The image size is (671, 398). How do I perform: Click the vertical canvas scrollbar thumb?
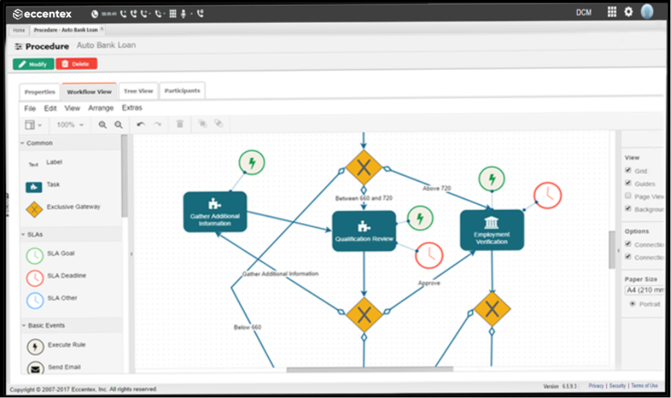tap(612, 249)
